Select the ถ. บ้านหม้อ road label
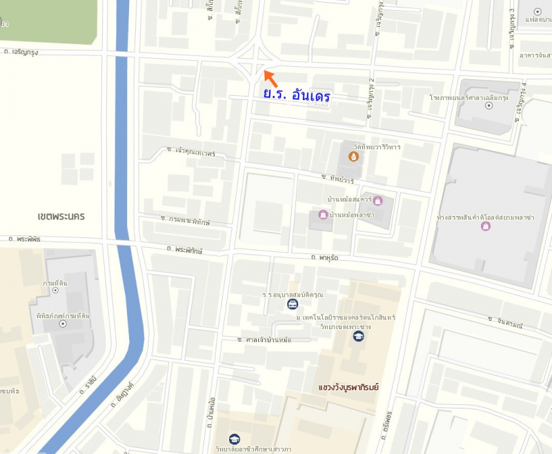Screen dimensions: 552x454 [x=211, y=413]
